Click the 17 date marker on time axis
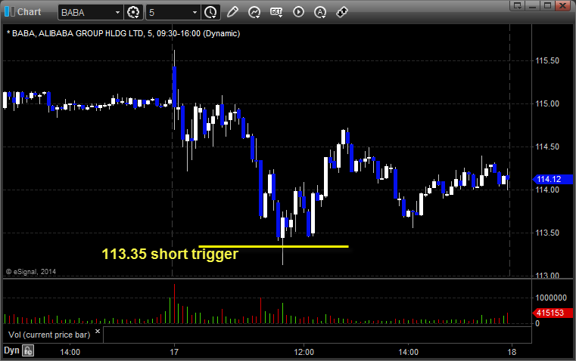This screenshot has width=576, height=361. [174, 352]
